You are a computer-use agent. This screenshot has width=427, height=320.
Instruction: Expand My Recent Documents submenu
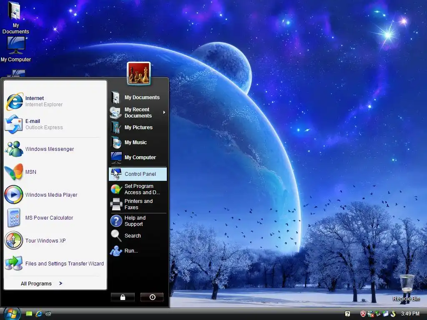[138, 112]
